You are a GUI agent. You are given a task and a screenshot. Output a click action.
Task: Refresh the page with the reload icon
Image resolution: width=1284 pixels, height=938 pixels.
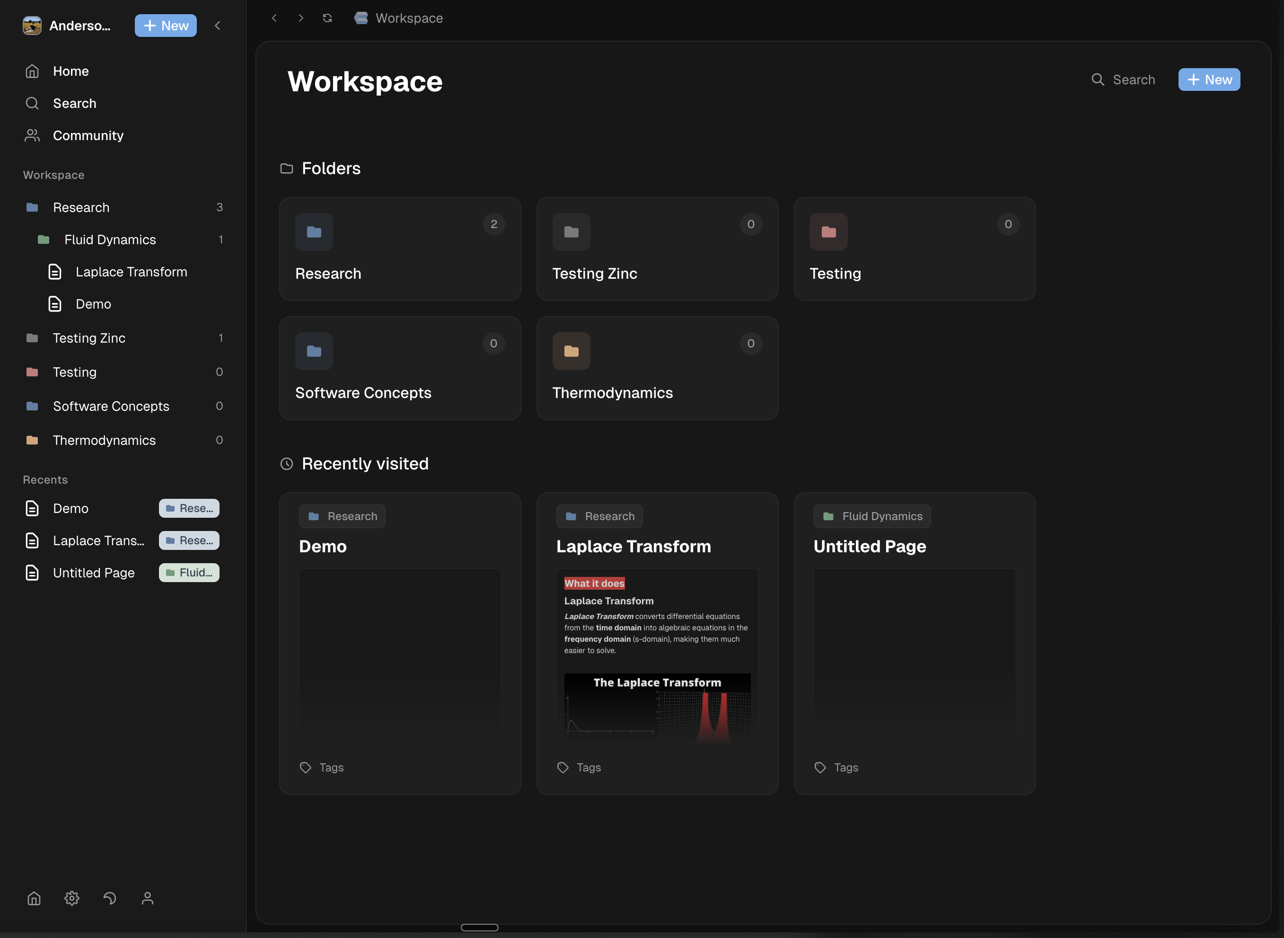click(327, 18)
